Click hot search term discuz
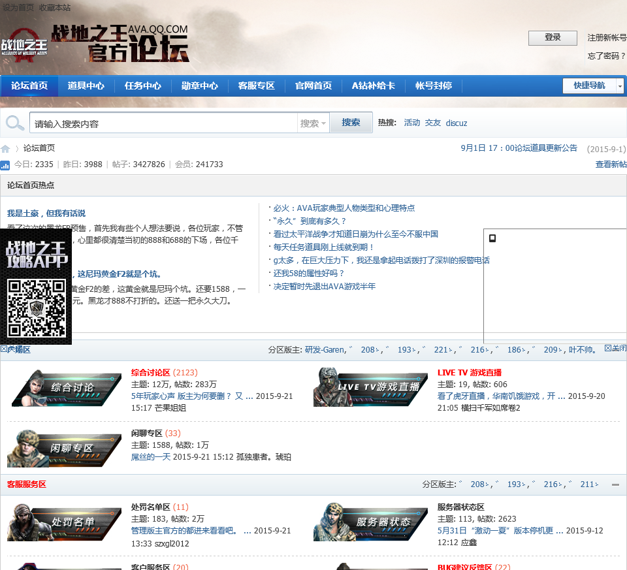627x570 pixels. tap(457, 123)
